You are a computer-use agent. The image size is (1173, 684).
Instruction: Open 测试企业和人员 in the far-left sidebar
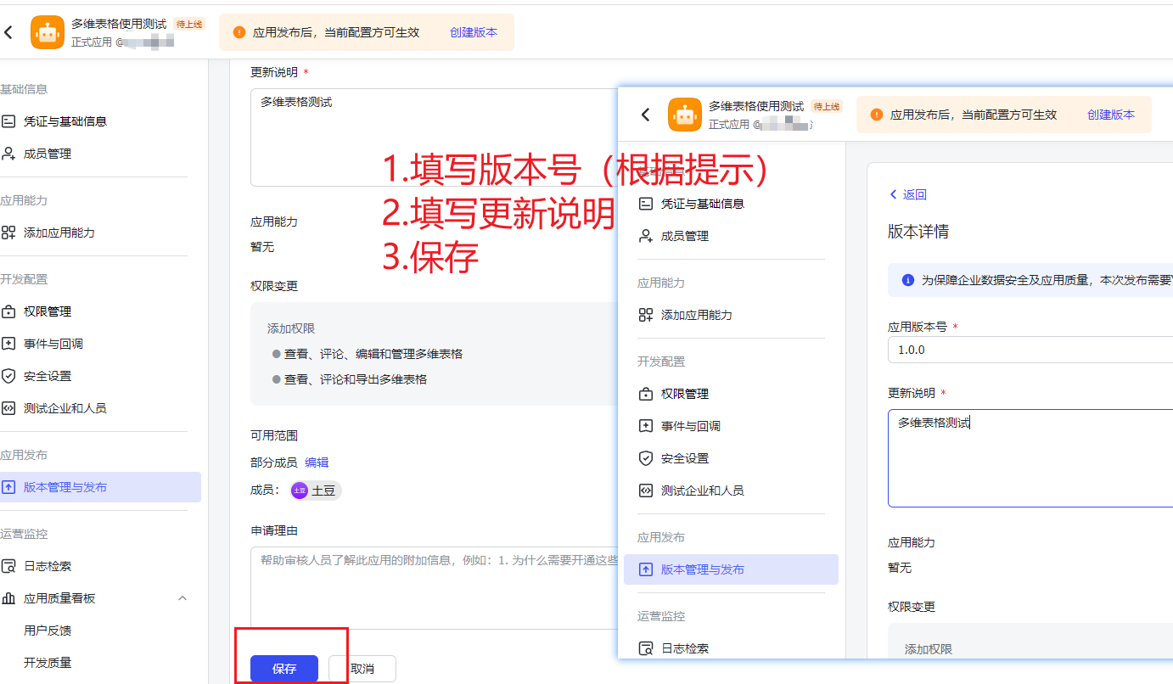[x=65, y=408]
